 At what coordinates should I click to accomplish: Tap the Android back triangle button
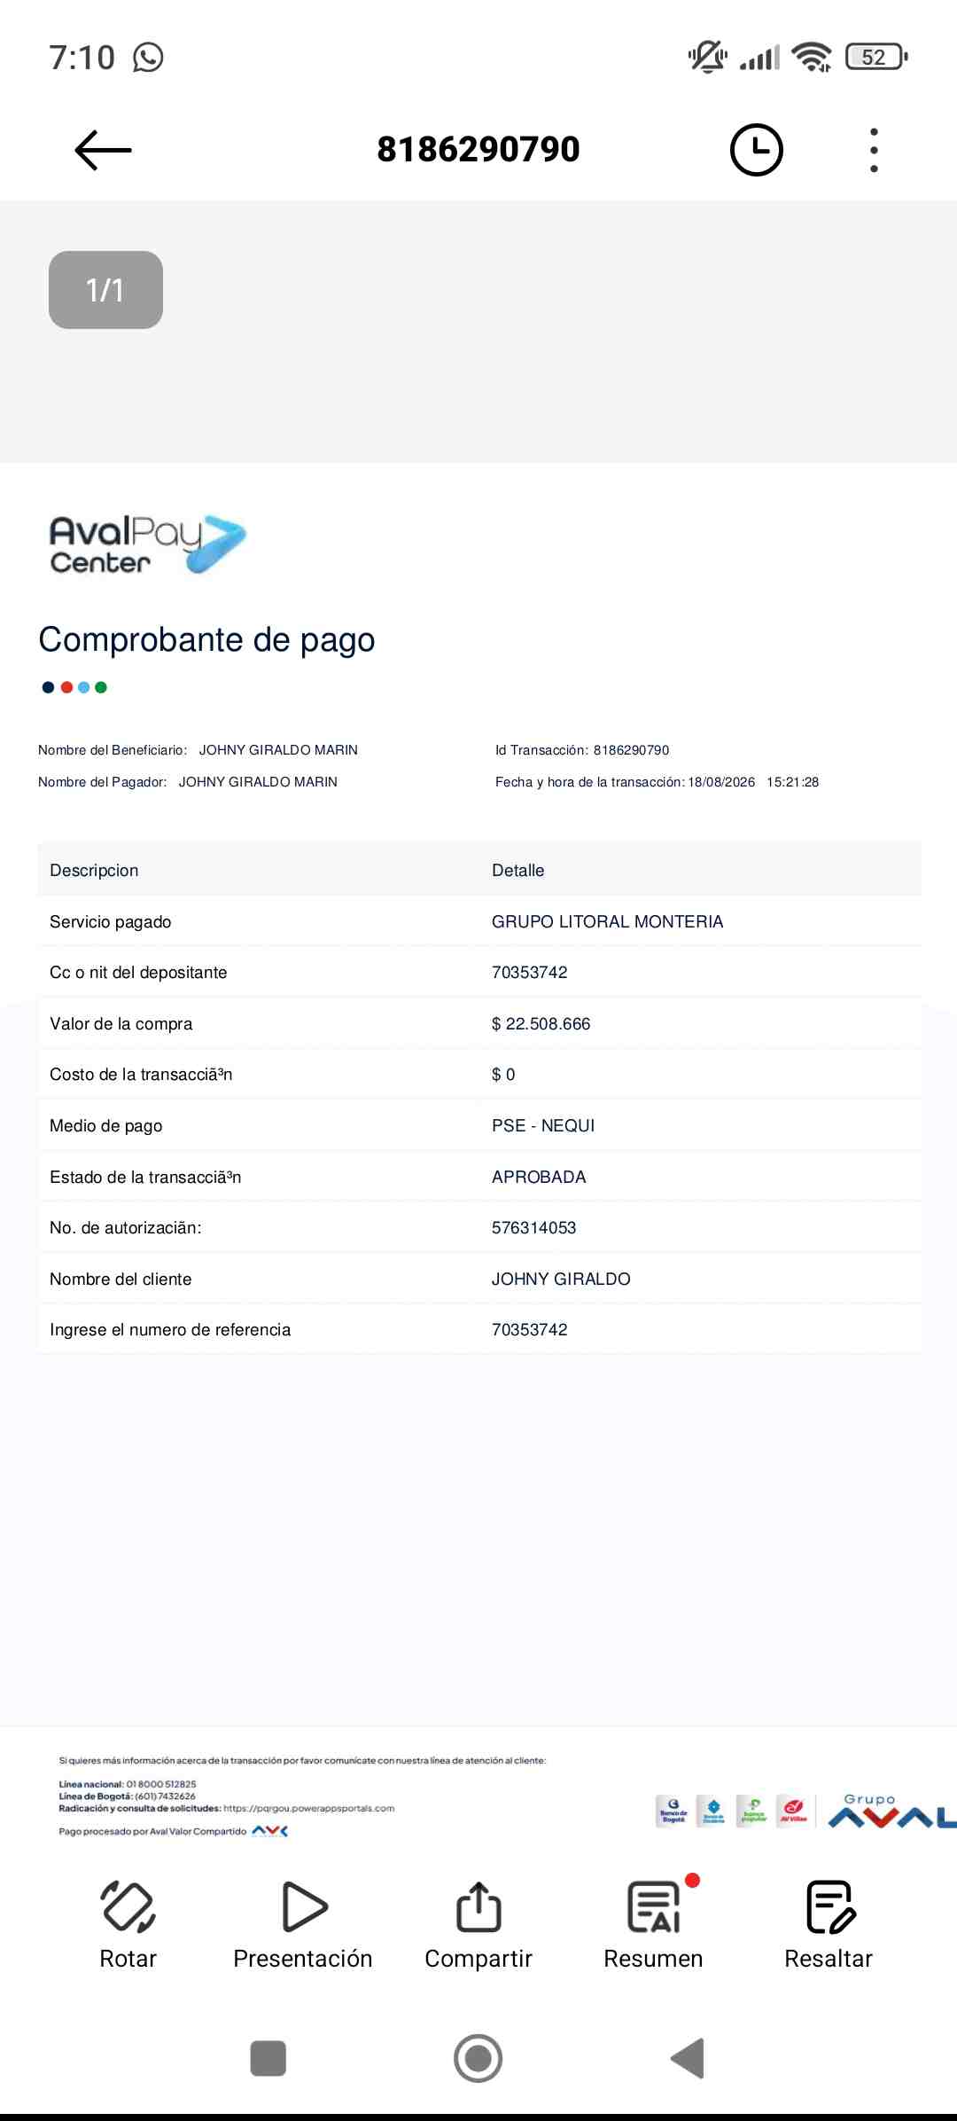coord(688,2058)
